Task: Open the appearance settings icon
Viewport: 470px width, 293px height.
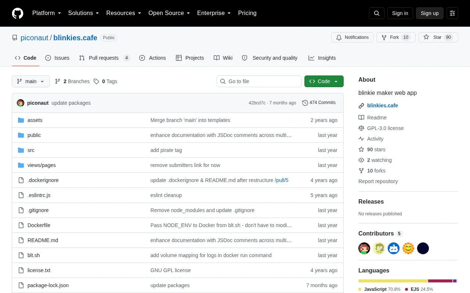Action: [x=452, y=13]
